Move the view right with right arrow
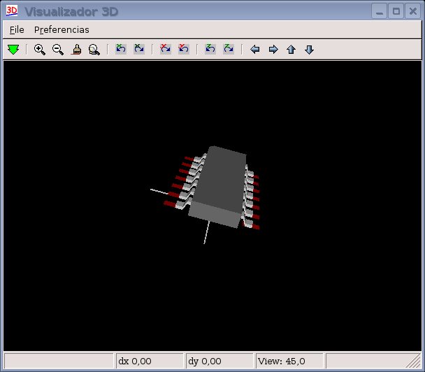 (x=273, y=50)
